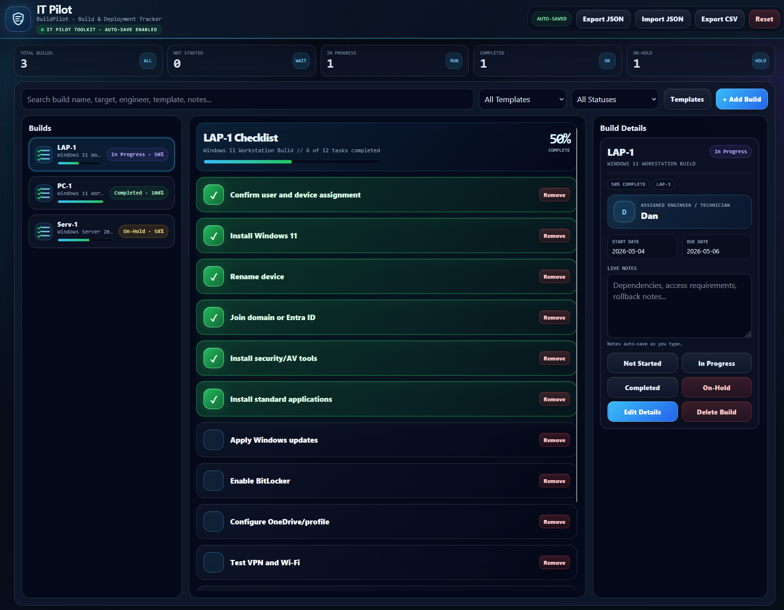Select the Serv-1 build in list
Image resolution: width=784 pixels, height=610 pixels.
click(102, 232)
